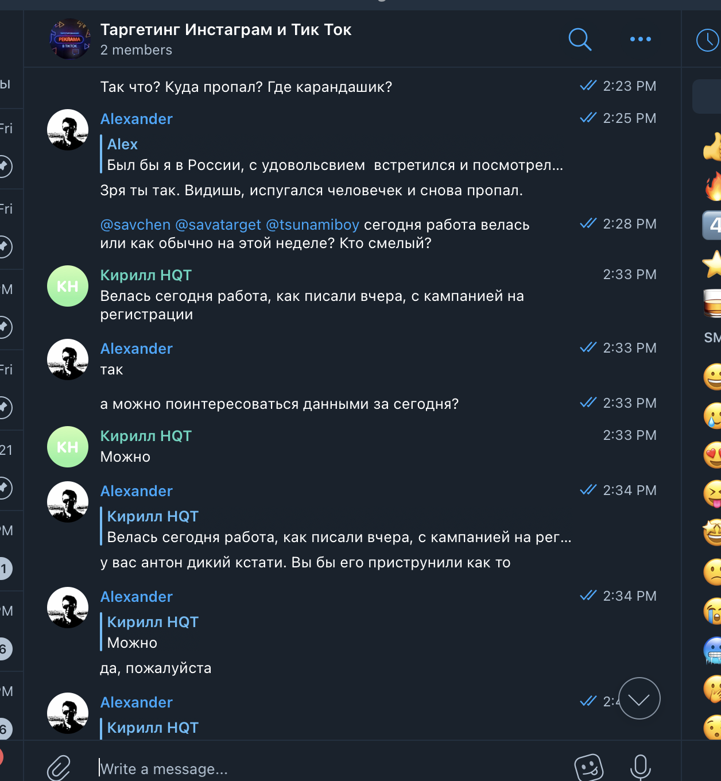The width and height of the screenshot is (721, 781).
Task: Open the sticker and emoji picker
Action: (589, 768)
